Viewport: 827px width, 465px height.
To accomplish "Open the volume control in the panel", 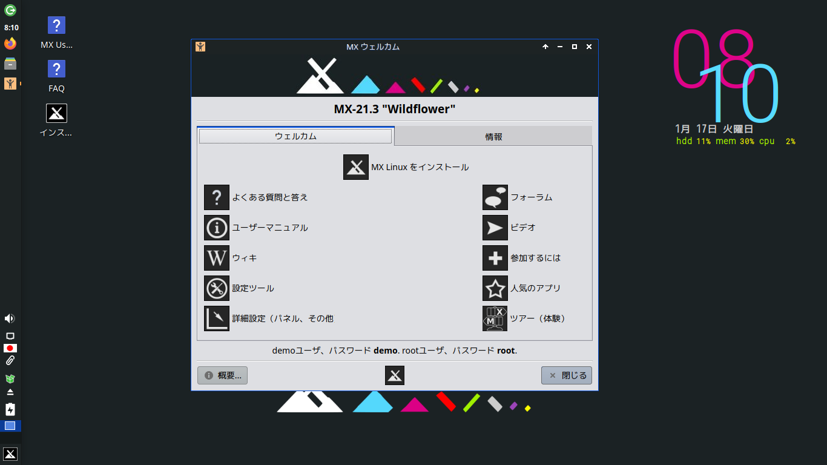I will click(x=10, y=318).
